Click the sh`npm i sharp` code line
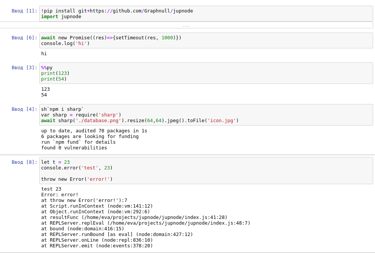The image size is (375, 253). [62, 109]
